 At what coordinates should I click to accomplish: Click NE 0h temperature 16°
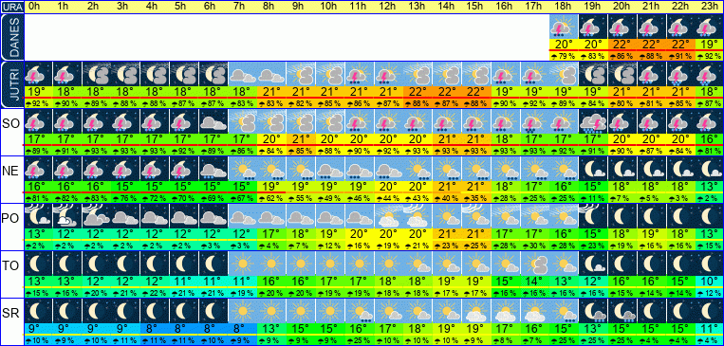coord(37,186)
